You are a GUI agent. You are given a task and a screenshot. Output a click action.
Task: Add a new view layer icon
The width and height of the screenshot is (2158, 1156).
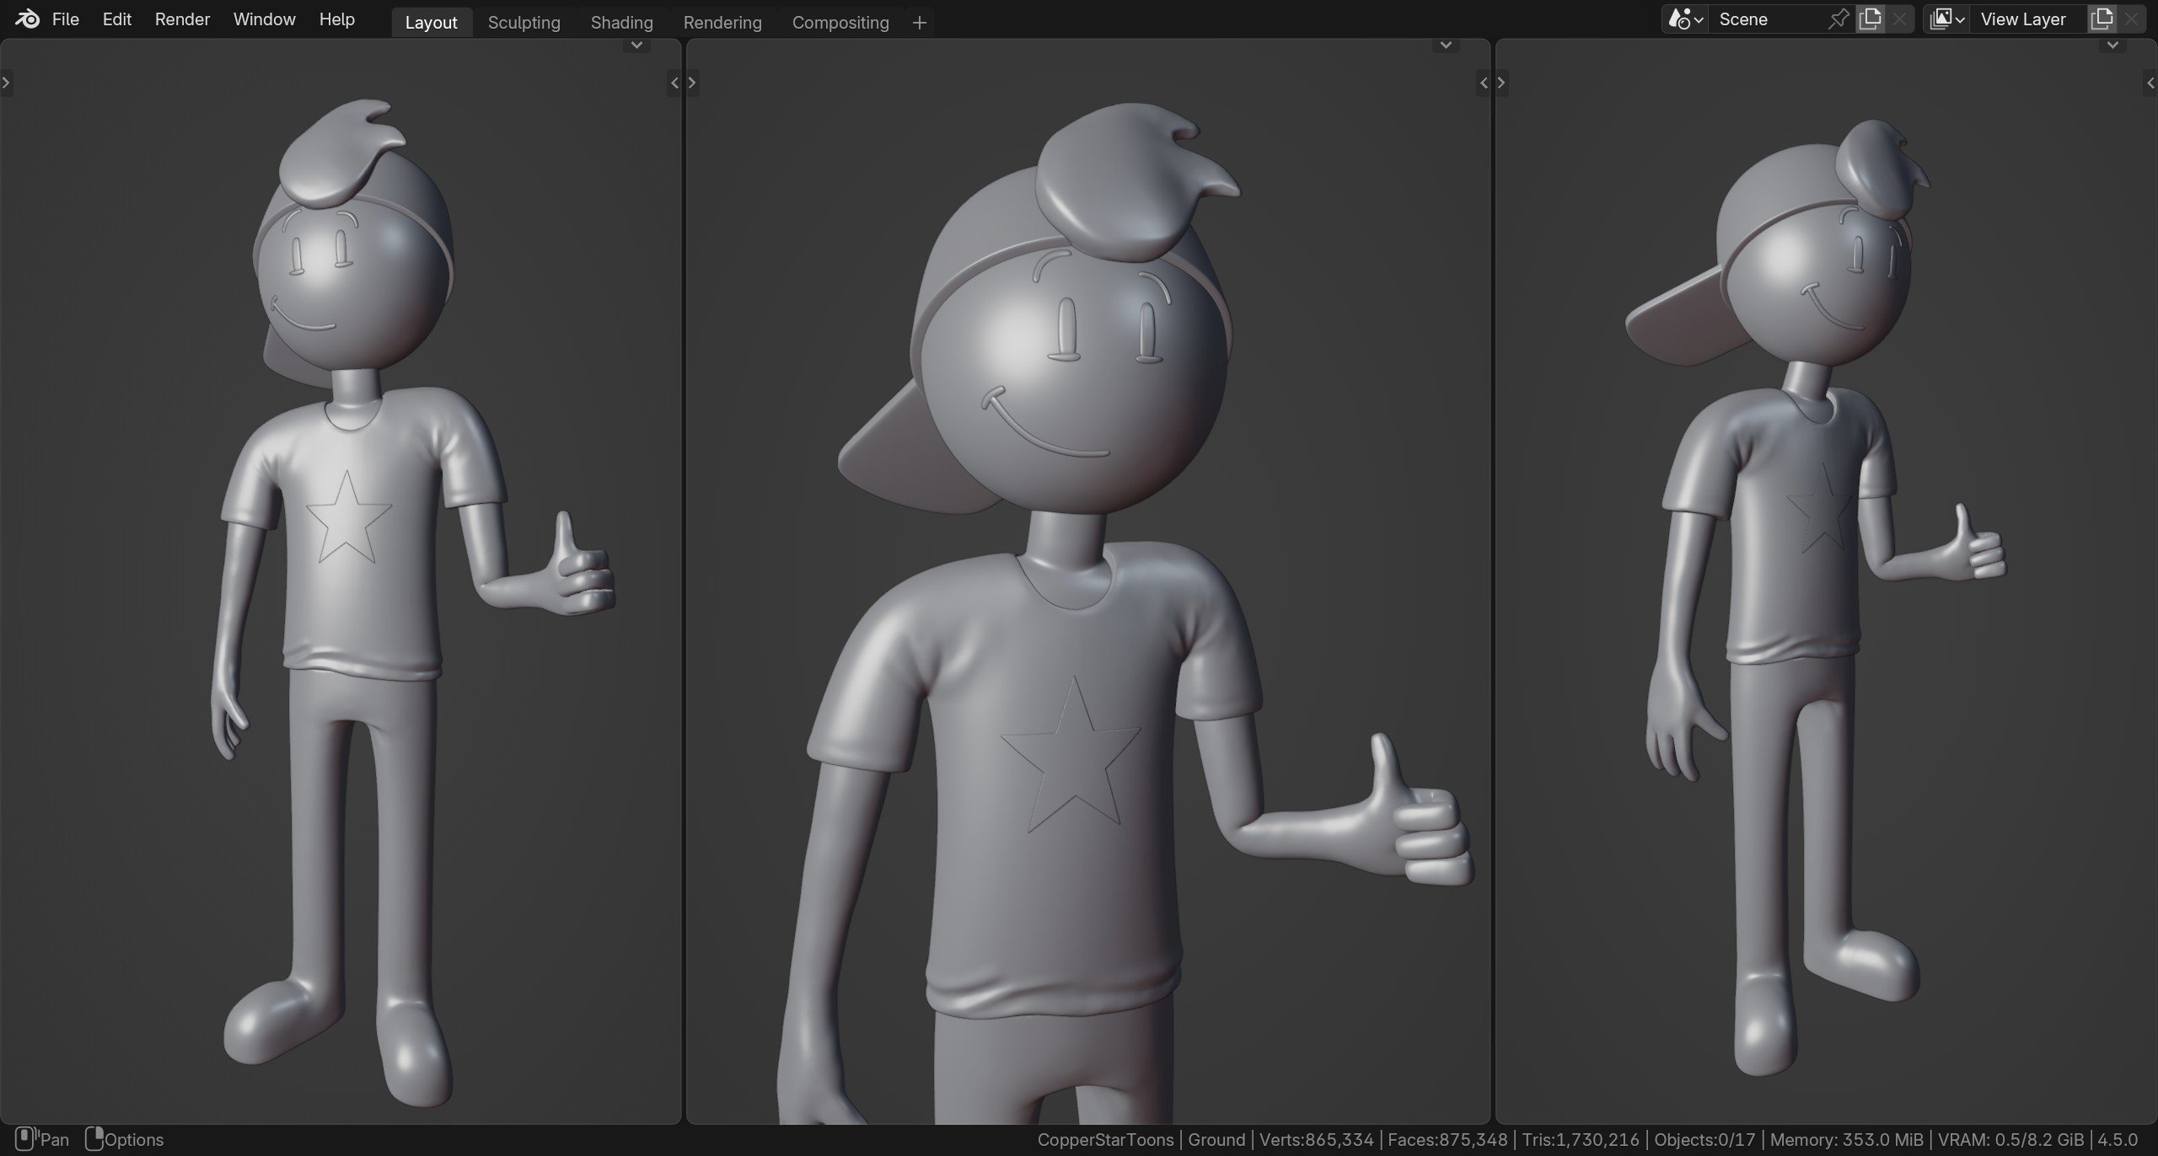coord(2102,19)
